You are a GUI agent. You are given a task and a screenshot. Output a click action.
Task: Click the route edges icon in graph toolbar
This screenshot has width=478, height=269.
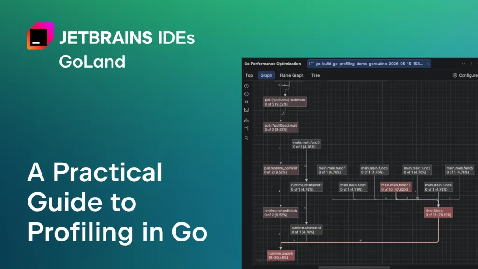(246, 128)
